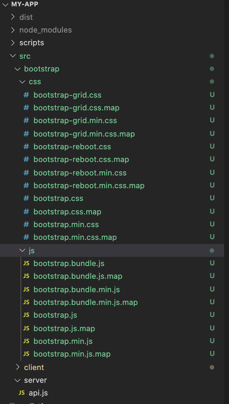Open bootstrap-reboot.min.css.map file name
Screen dimensions: 229x404
pos(89,185)
